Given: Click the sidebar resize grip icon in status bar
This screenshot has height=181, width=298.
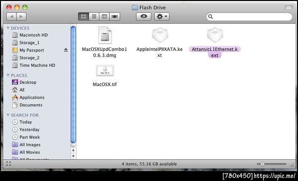Looking at the screenshot, I should tap(8, 164).
